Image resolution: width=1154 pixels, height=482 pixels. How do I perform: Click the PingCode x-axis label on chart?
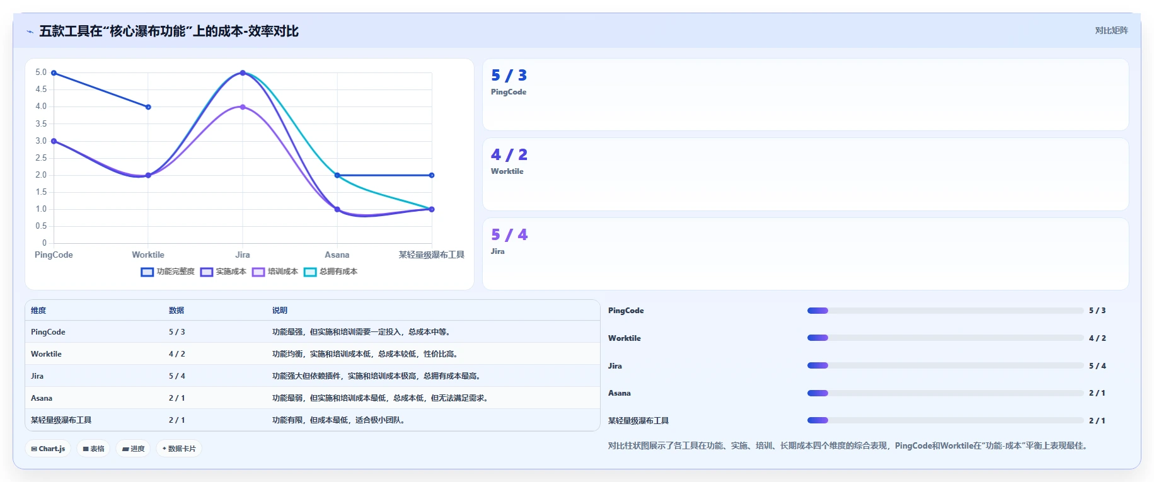pyautogui.click(x=54, y=255)
